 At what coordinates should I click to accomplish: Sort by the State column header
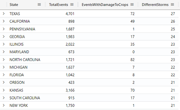[14, 5]
